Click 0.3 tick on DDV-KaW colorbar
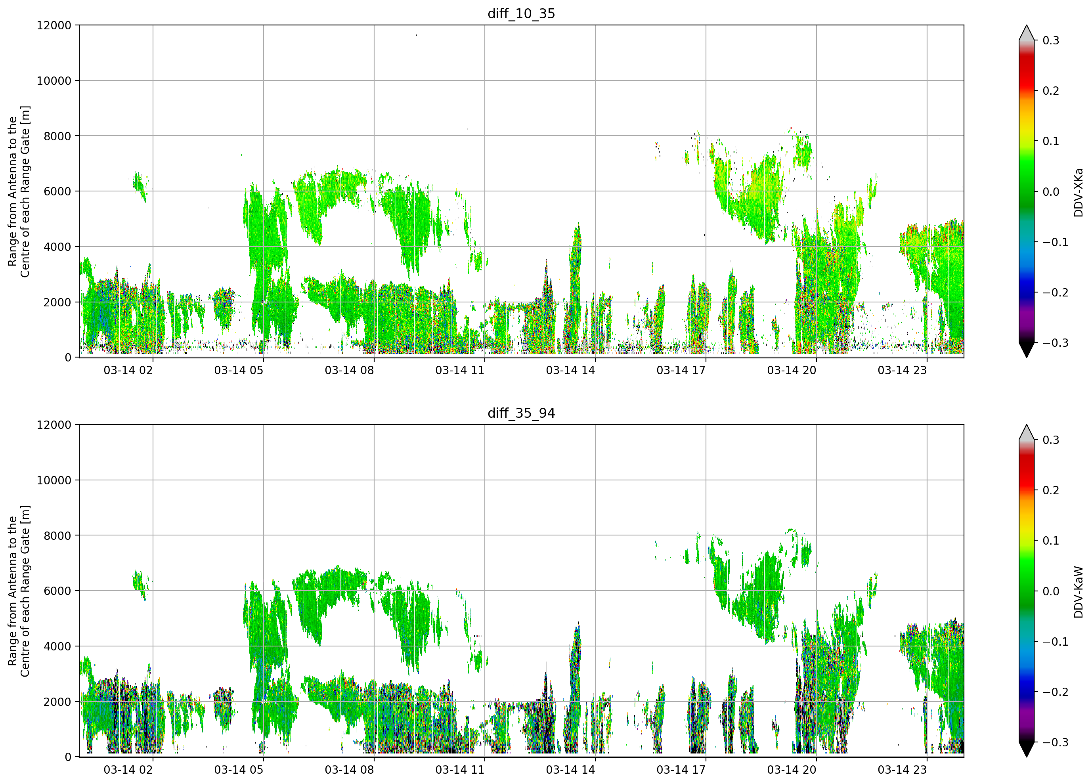This screenshot has width=1092, height=784. point(1051,440)
